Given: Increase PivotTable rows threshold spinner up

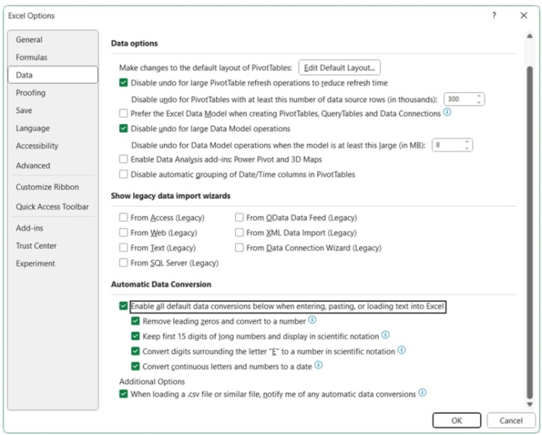Looking at the screenshot, I should pyautogui.click(x=479, y=96).
